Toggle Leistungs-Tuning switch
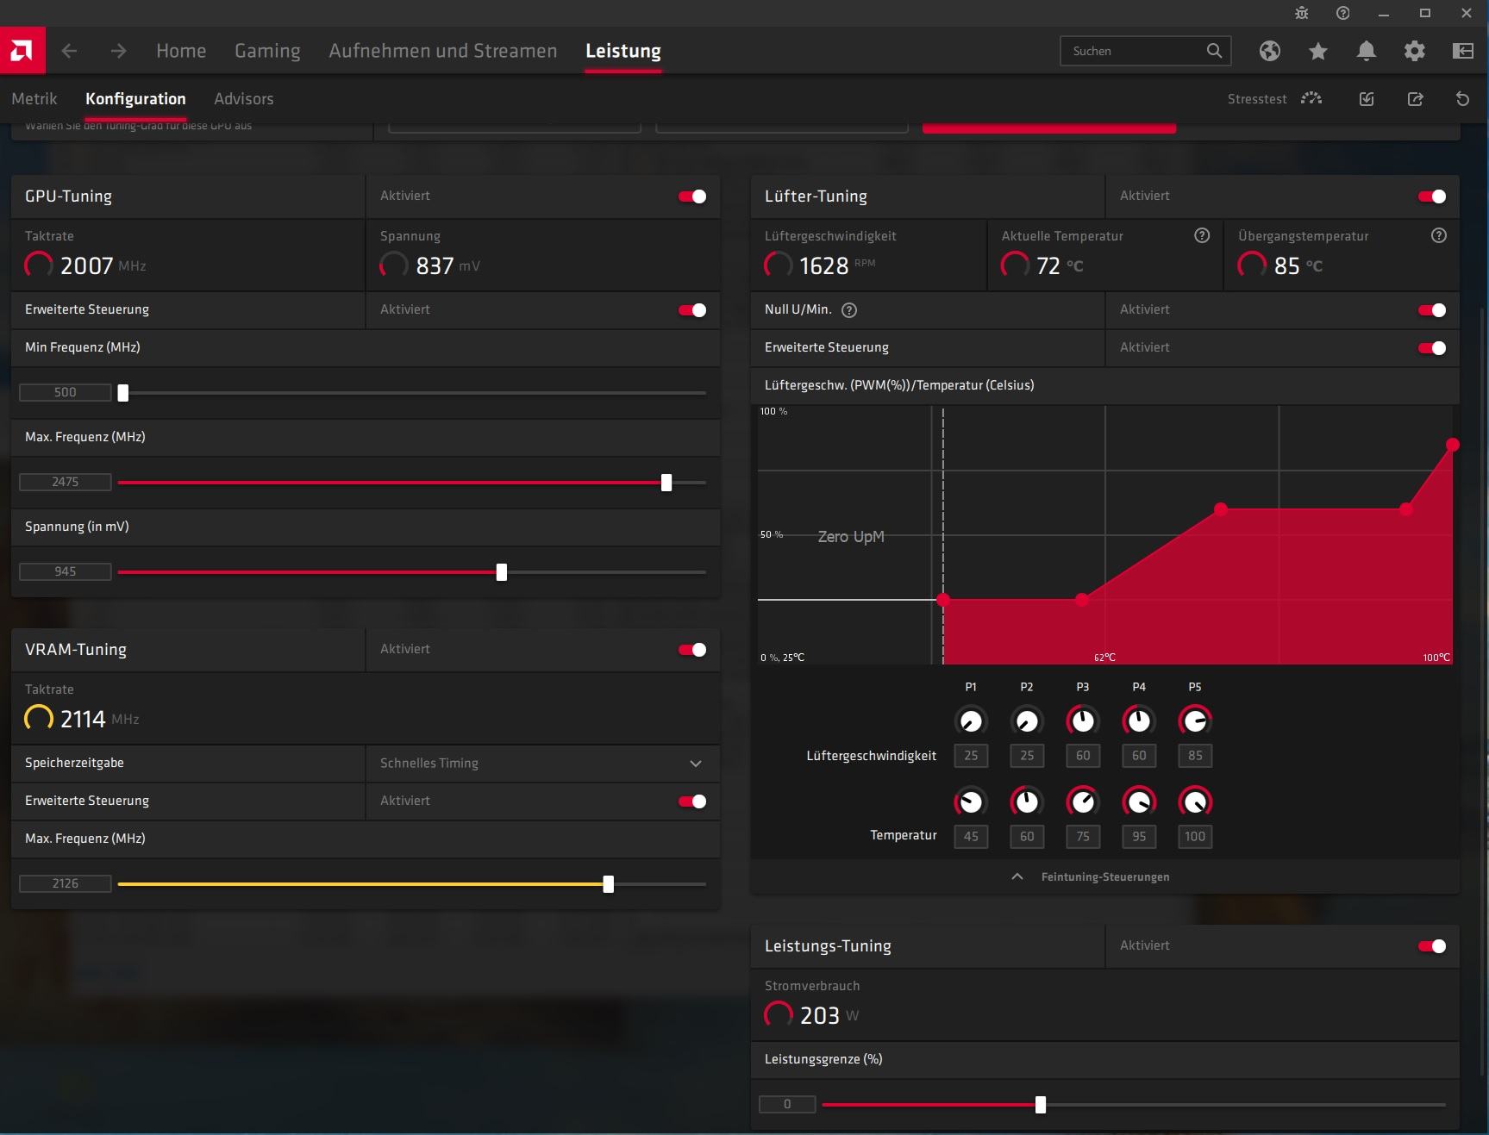The width and height of the screenshot is (1489, 1135). click(x=1432, y=946)
